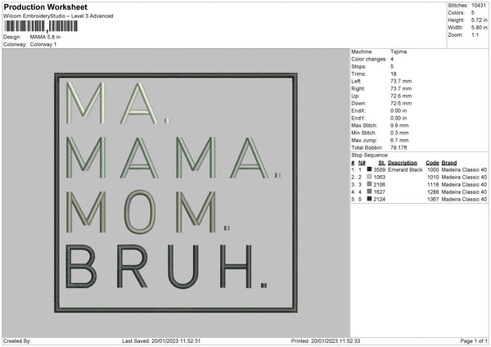The height and width of the screenshot is (347, 491).
Task: Click the EndX value '0.00 in'
Action: pyautogui.click(x=399, y=110)
